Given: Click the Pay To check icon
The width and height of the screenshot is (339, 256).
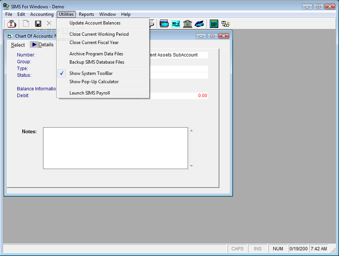Looking at the screenshot, I should coord(176,24).
